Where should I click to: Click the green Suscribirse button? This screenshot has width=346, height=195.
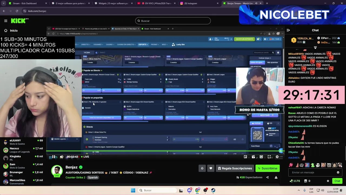[267, 168]
